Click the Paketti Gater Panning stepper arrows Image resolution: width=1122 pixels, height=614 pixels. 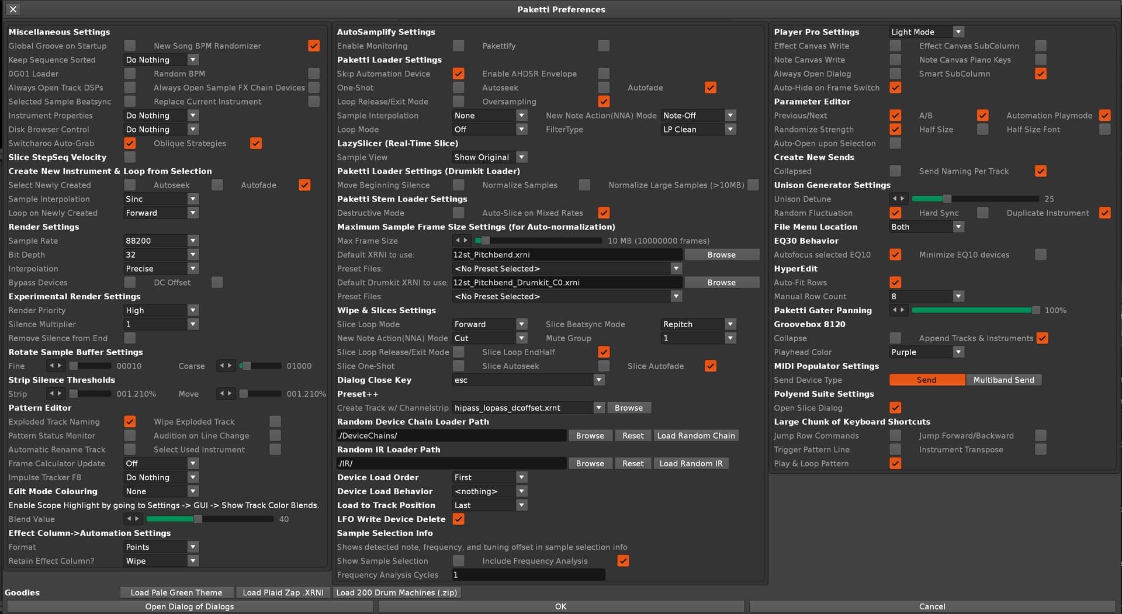(x=898, y=310)
